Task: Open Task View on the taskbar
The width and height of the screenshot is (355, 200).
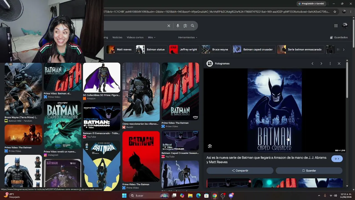Action: coord(174,196)
